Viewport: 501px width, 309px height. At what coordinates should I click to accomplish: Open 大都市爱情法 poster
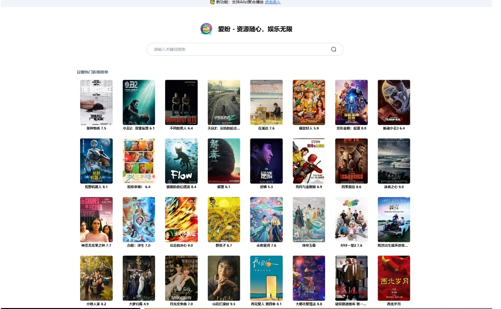309,278
